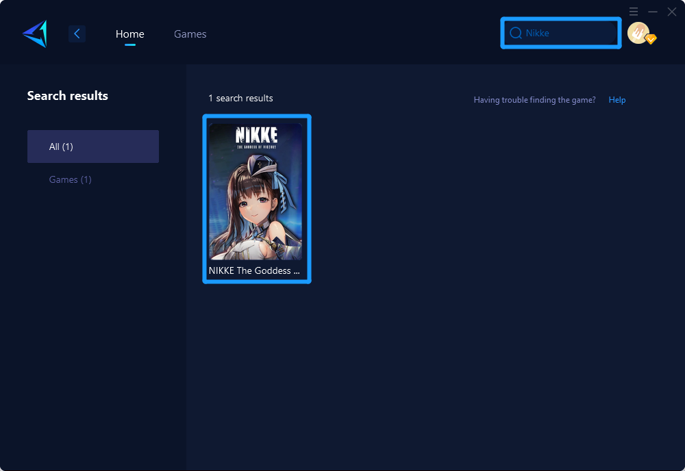Click the '1 search results' count text

(240, 98)
